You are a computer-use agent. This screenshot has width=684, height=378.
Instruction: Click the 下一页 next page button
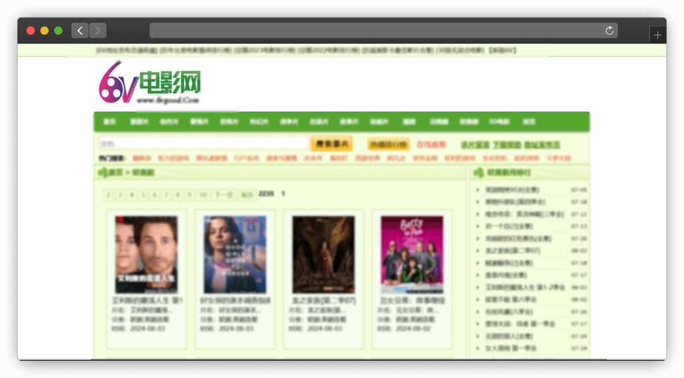point(224,195)
